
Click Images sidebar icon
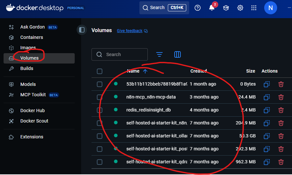[x=11, y=48]
